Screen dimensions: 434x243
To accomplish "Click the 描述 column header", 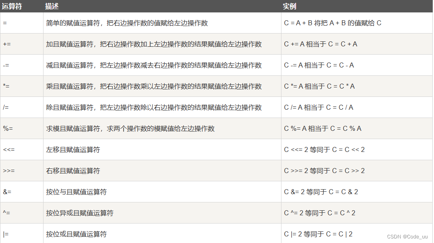I will coord(52,6).
